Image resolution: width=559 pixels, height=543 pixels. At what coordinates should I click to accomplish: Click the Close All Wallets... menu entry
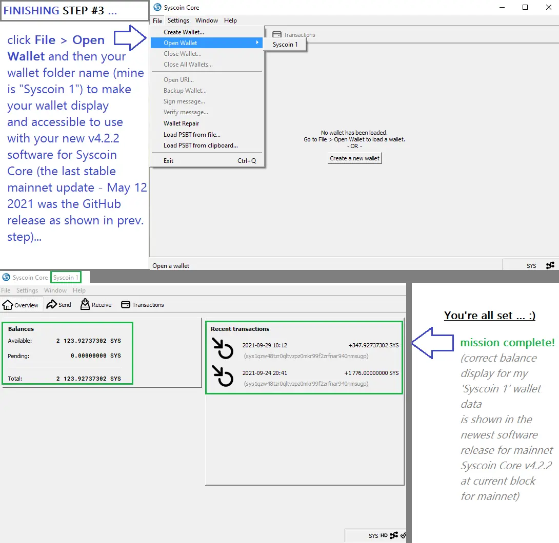(207, 65)
